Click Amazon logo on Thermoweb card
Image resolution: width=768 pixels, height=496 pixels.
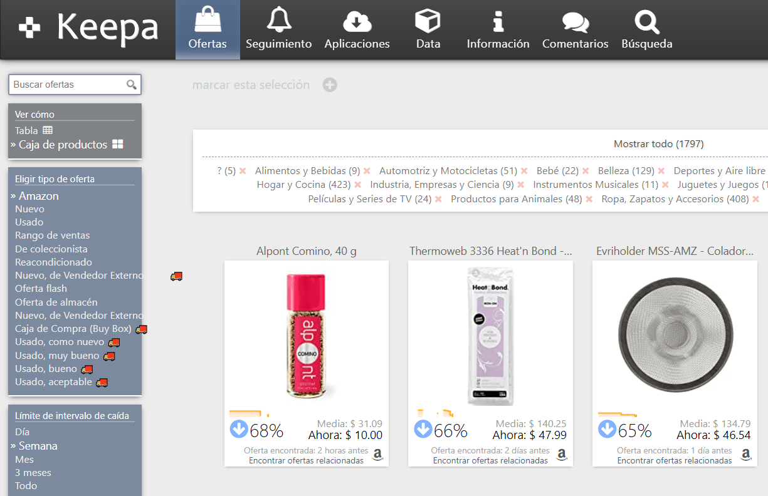[562, 455]
